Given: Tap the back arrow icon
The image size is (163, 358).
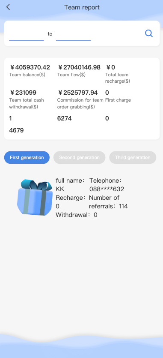Looking at the screenshot, I should point(8,7).
